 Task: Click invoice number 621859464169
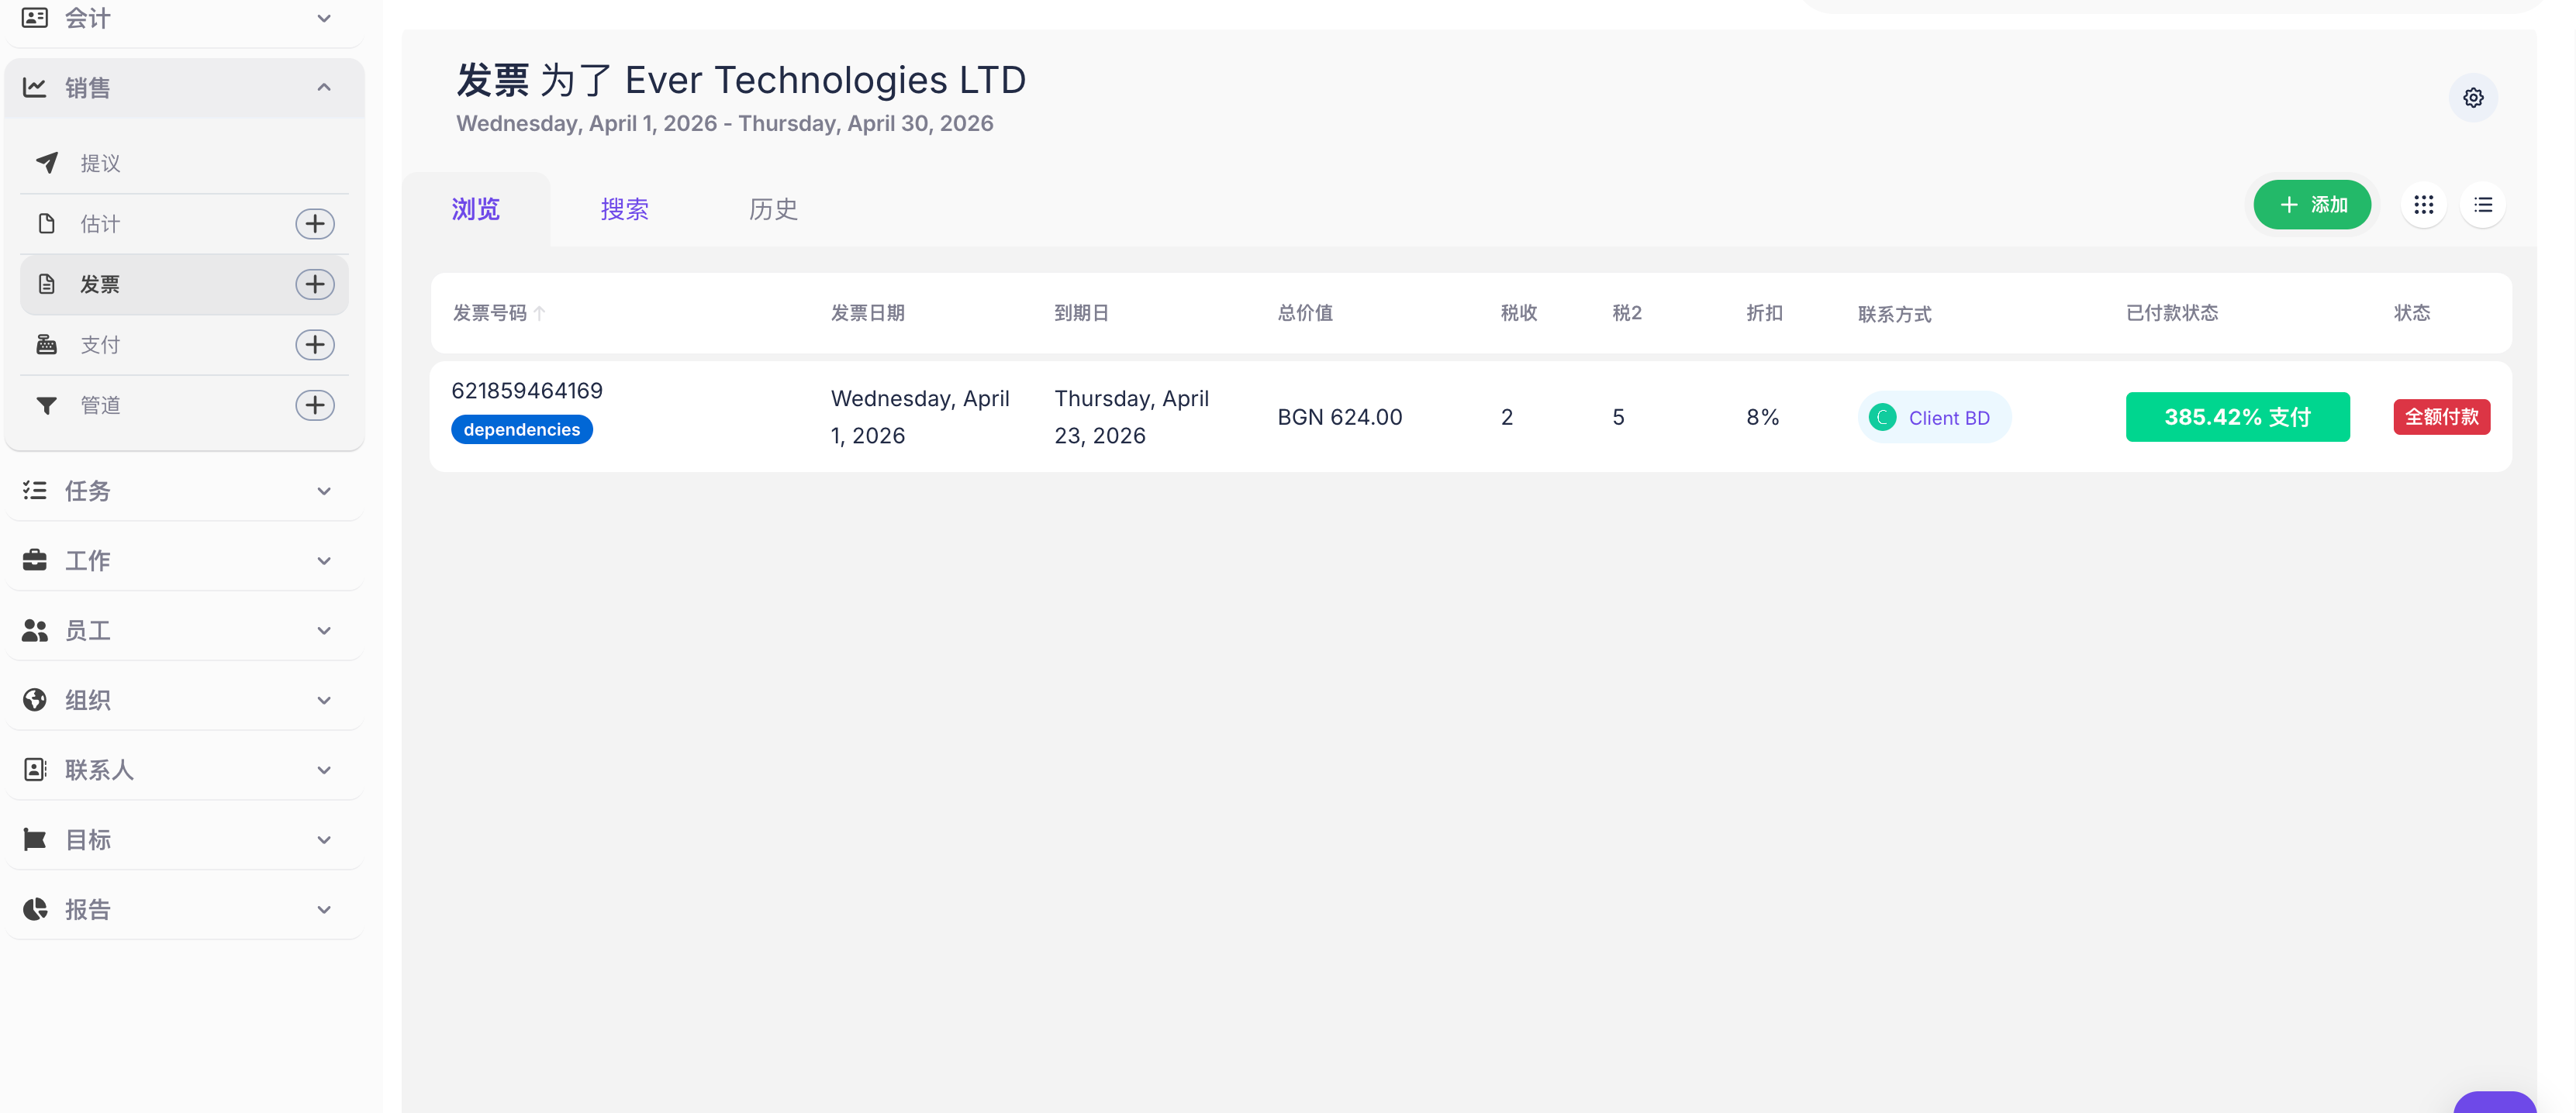[527, 391]
